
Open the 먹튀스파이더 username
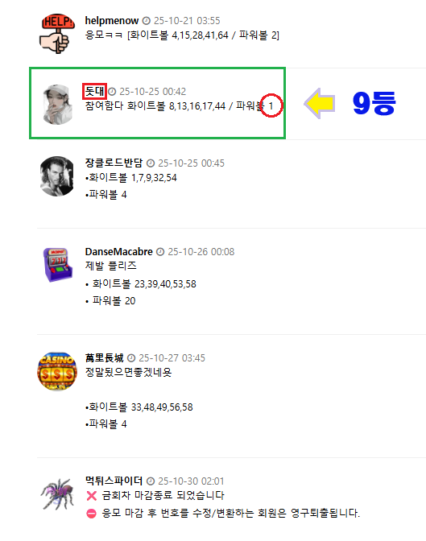(x=114, y=481)
